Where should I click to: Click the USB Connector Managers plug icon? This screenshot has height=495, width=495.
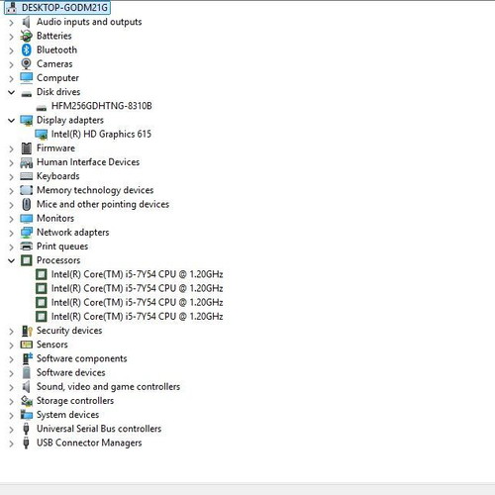26,443
